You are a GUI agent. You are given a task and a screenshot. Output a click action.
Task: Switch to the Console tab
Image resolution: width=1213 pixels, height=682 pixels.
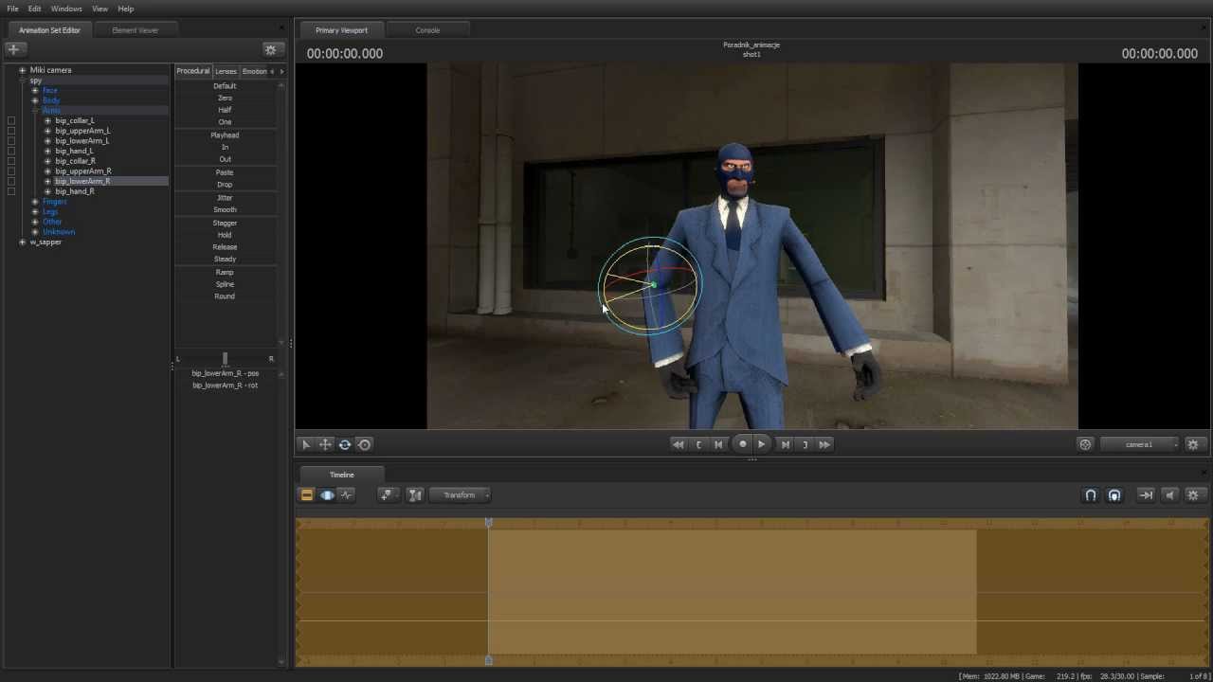tap(427, 30)
